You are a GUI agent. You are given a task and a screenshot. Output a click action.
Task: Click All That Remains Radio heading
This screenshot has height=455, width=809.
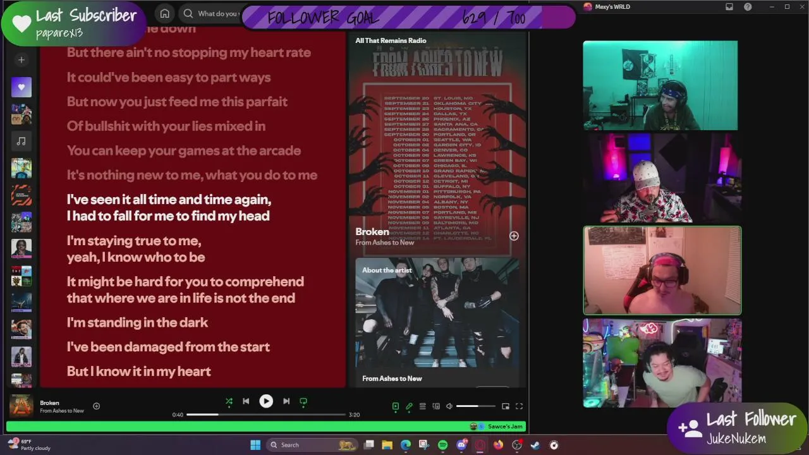(391, 40)
